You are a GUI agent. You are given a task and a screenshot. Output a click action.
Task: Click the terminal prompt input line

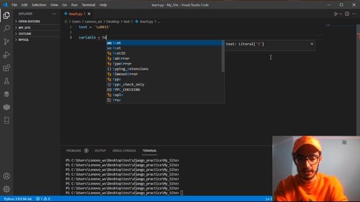(124, 193)
